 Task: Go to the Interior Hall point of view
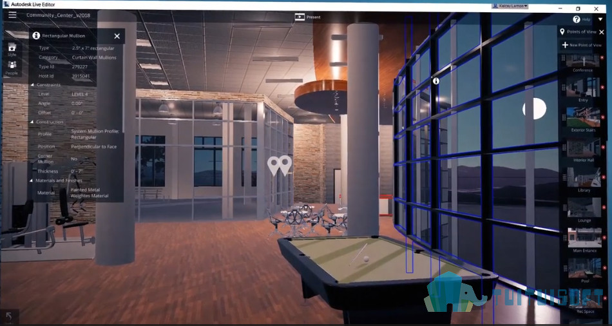584,147
